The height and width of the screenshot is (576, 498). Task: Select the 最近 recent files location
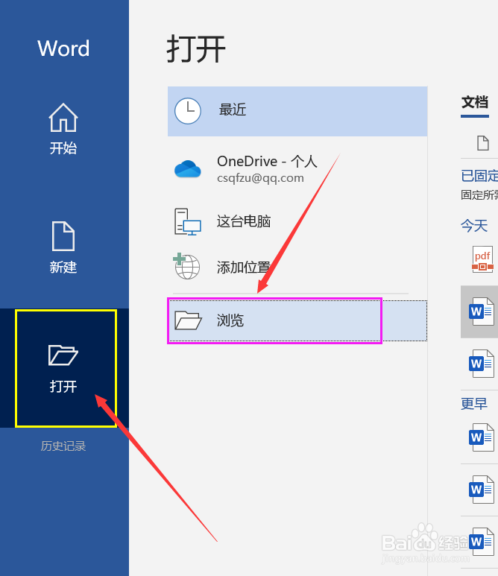[x=297, y=111]
